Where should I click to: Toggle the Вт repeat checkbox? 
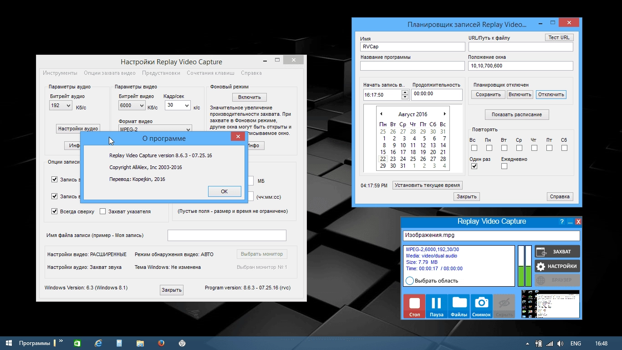pos(504,148)
